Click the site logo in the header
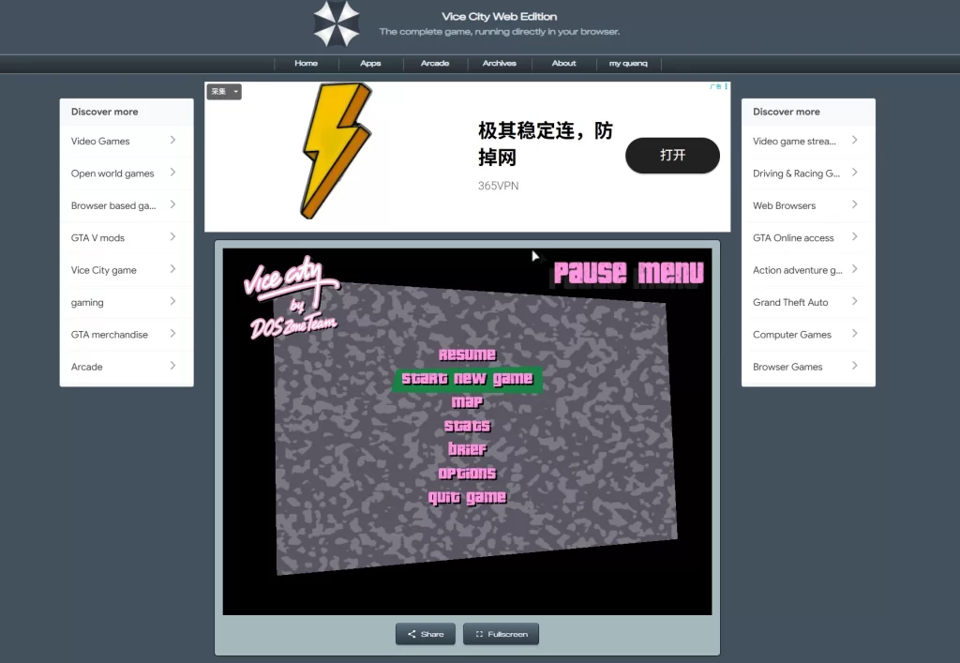Image resolution: width=960 pixels, height=663 pixels. (337, 23)
